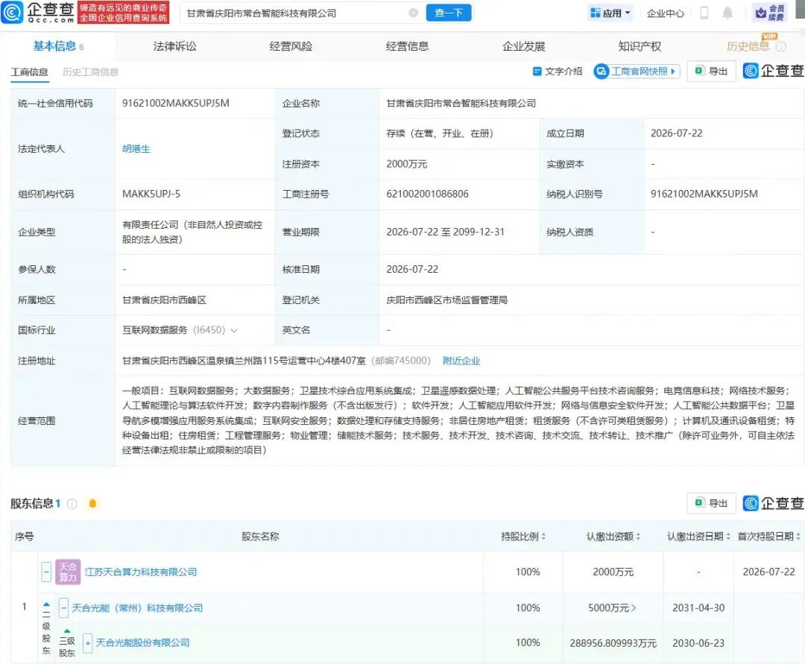Switch to the 经营风险 tab

point(291,47)
